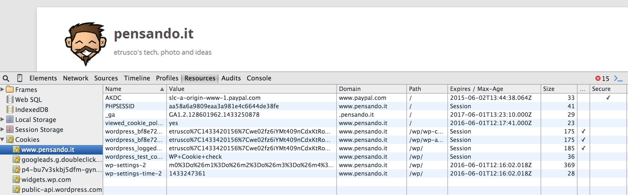Select the viewed_cookie_pol... cookie row
Image resolution: width=628 pixels, height=195 pixels.
click(x=365, y=123)
